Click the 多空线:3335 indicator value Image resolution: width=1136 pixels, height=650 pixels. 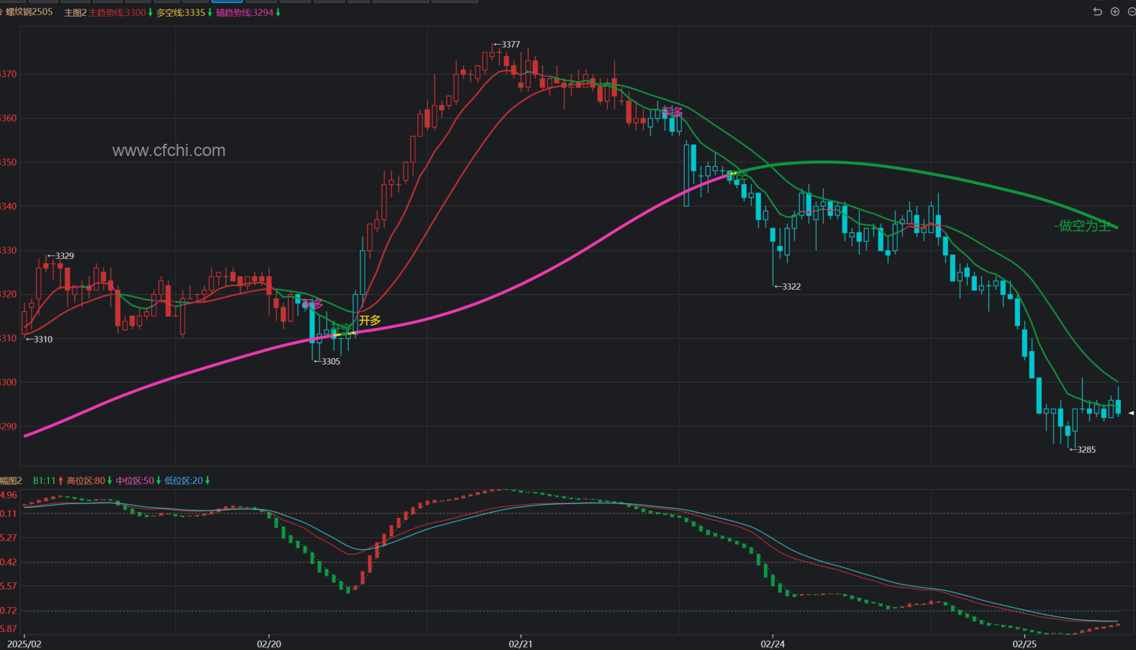(181, 13)
